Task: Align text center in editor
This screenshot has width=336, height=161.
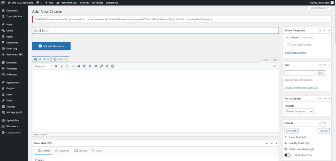Action: pyautogui.click(x=90, y=66)
